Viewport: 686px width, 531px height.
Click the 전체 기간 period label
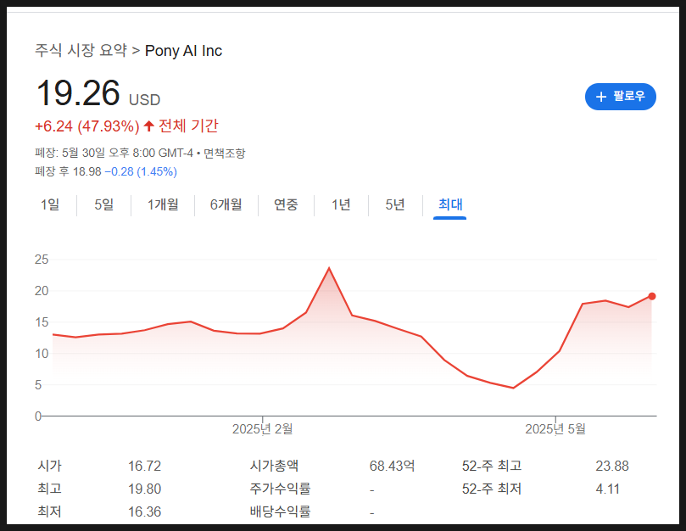(x=188, y=126)
